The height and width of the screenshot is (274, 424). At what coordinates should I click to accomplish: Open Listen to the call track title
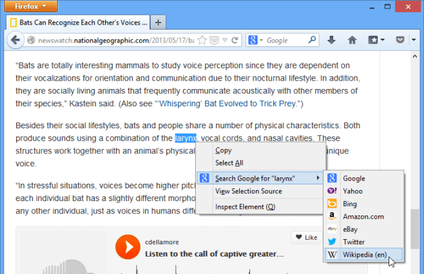coord(214,254)
